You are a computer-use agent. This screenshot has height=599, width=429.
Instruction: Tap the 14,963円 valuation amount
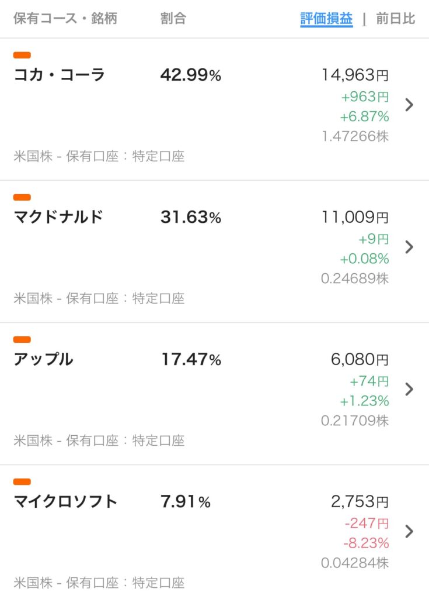point(355,75)
